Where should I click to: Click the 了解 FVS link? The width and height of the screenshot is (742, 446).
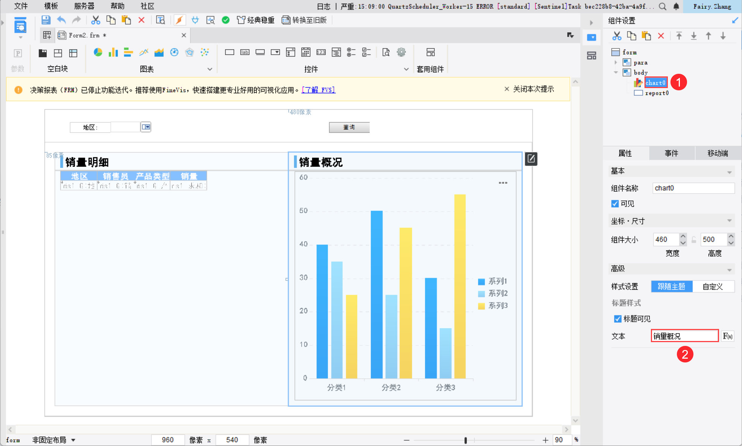pyautogui.click(x=318, y=90)
